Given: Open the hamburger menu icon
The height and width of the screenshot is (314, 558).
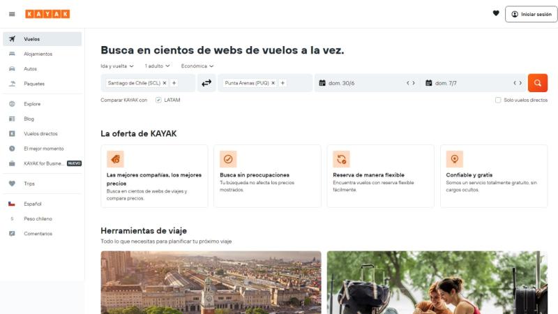Looking at the screenshot, I should [11, 14].
